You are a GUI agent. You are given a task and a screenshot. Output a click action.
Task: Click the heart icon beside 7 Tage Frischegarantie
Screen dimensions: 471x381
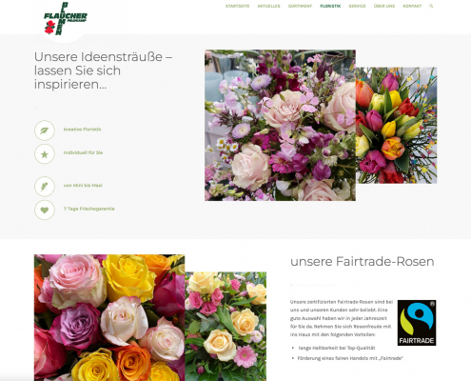(45, 210)
